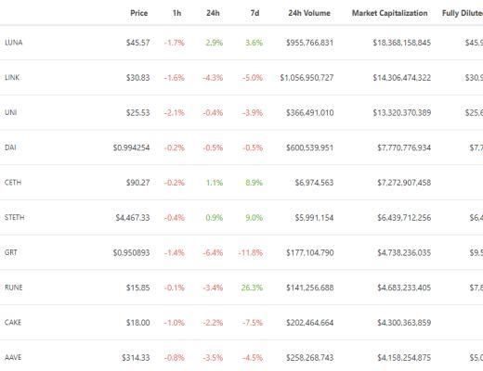The width and height of the screenshot is (483, 371).
Task: Click CETH 24h change 1.1%
Action: coord(215,183)
